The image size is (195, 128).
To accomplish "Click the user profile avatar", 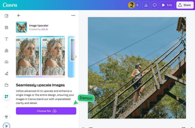I will pos(131,5).
